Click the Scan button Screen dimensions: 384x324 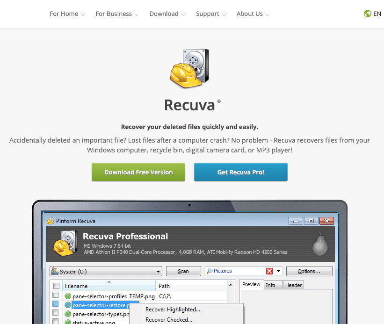tap(183, 271)
